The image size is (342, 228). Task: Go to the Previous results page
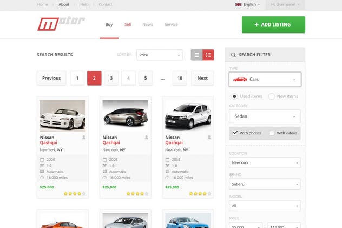(x=51, y=78)
